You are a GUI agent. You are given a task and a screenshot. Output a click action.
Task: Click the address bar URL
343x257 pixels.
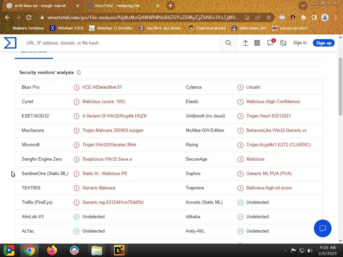click(143, 17)
